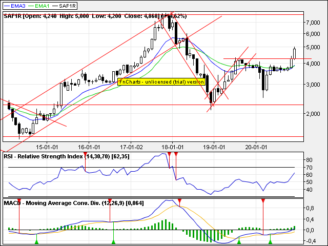This screenshot has height=246, width=328.
Task: Click the left RSI sell marker of the pair near 18-01-01
Action: click(x=169, y=155)
